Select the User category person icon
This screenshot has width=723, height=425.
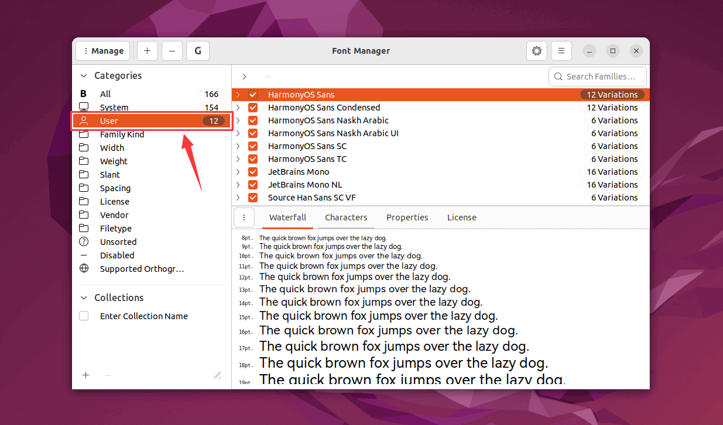(x=84, y=121)
